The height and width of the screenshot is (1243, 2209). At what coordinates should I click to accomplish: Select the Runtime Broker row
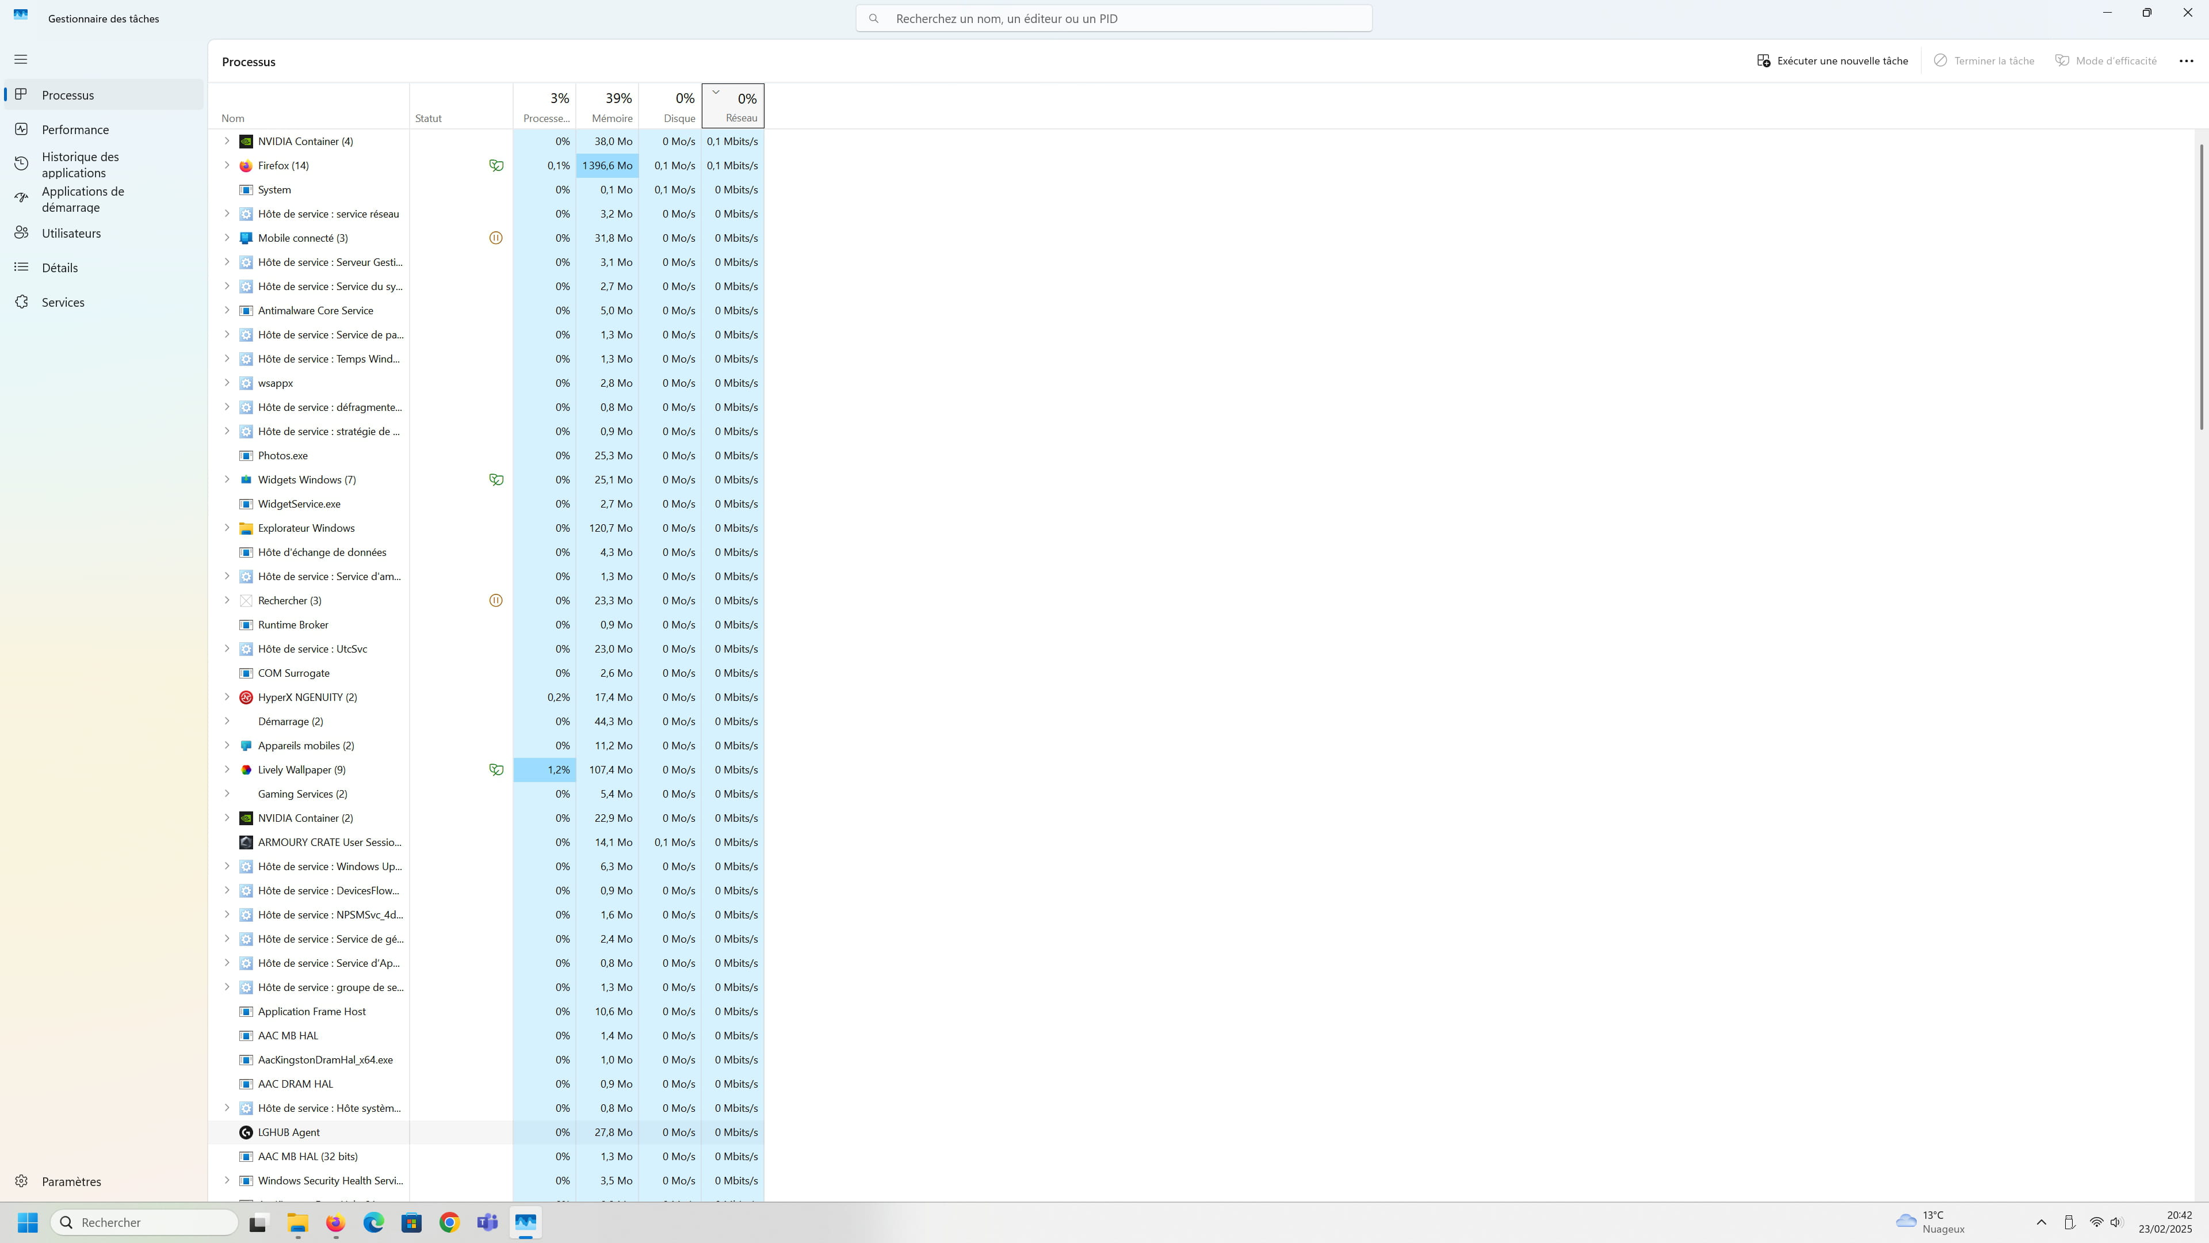(486, 624)
